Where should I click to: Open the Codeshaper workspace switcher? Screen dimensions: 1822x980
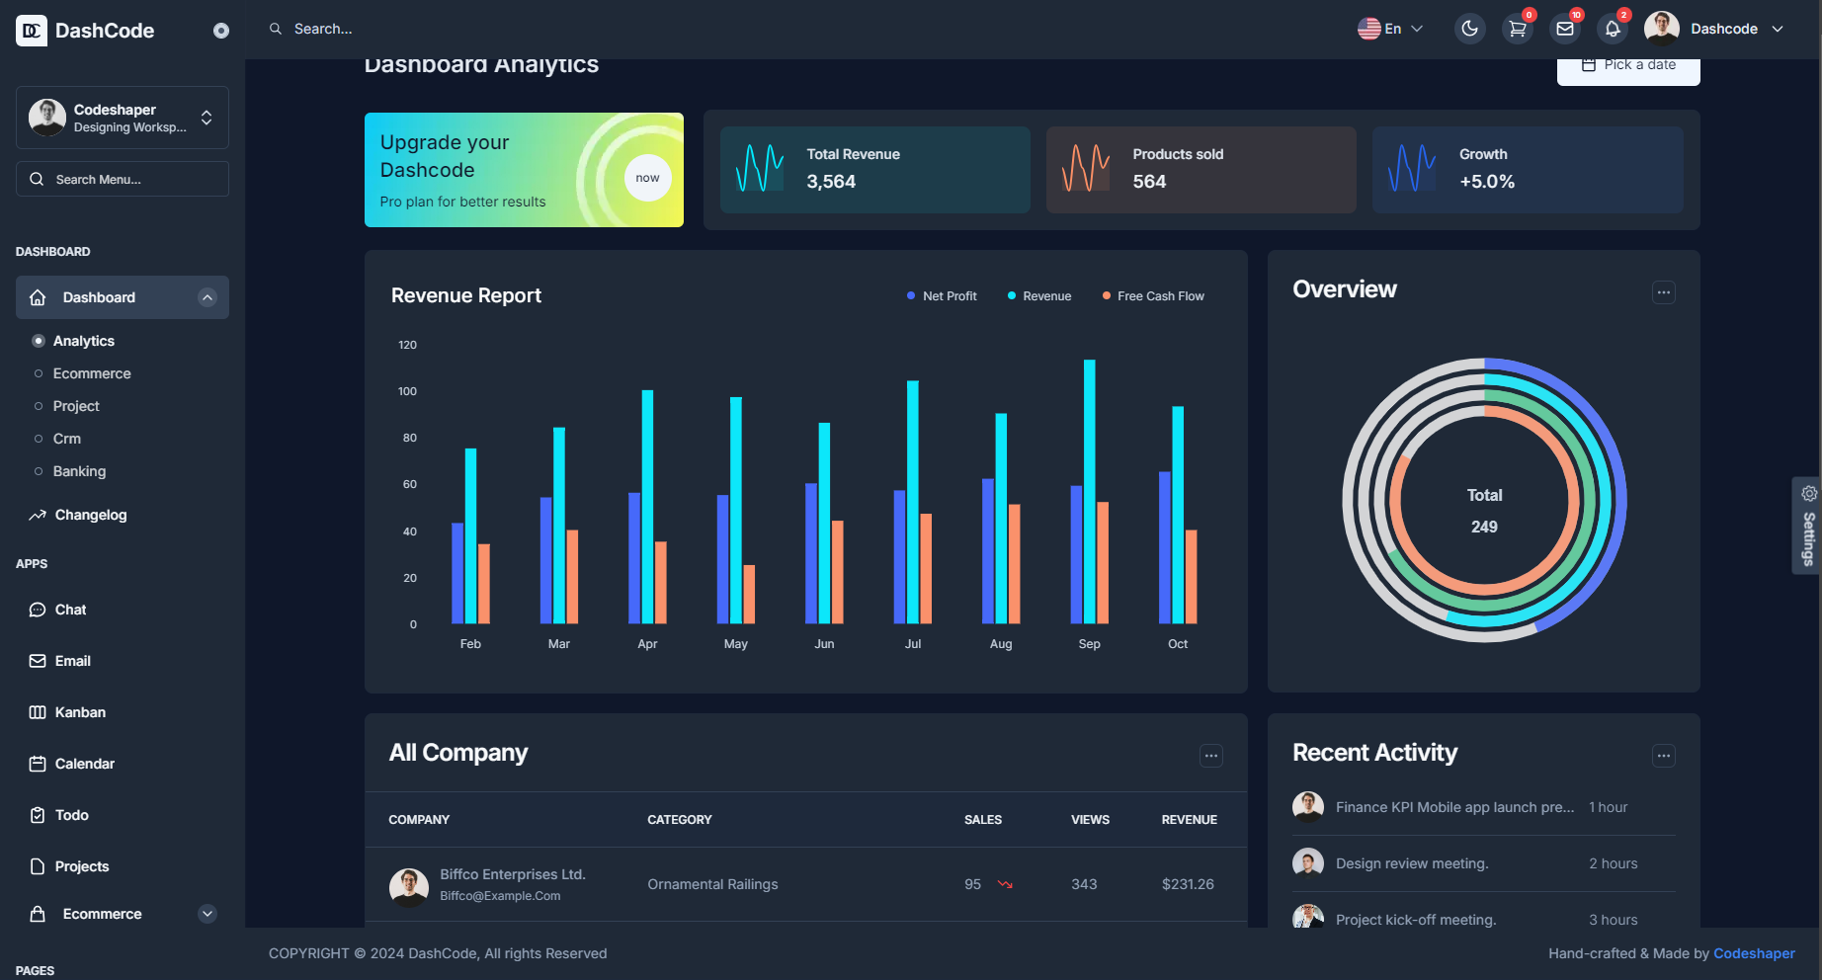pos(123,118)
